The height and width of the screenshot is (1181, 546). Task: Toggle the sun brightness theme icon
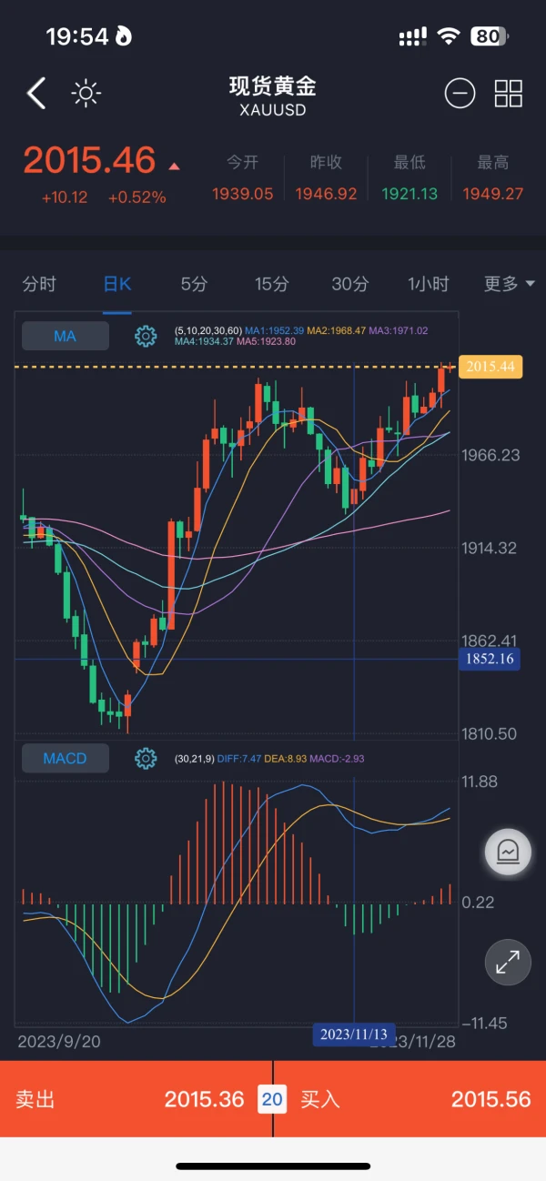tap(86, 94)
